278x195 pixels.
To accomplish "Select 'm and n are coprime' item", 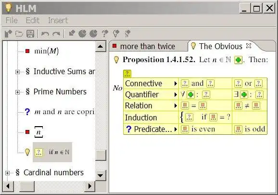I will (64, 112).
